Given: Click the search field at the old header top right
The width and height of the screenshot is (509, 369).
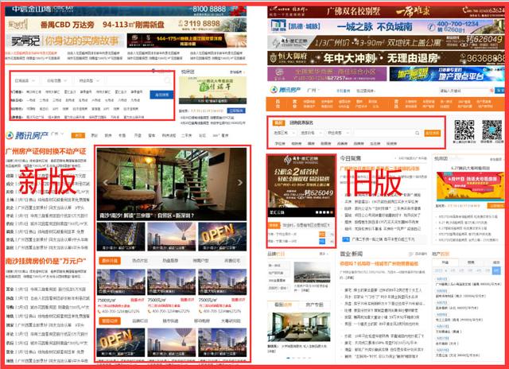Looking at the screenshot, I should pos(466,91).
